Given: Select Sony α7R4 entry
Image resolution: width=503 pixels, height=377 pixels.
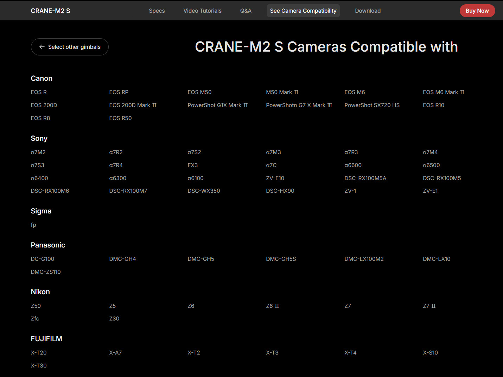Looking at the screenshot, I should point(116,165).
